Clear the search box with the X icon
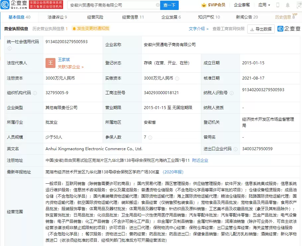302x246 pixels. tap(157, 5)
